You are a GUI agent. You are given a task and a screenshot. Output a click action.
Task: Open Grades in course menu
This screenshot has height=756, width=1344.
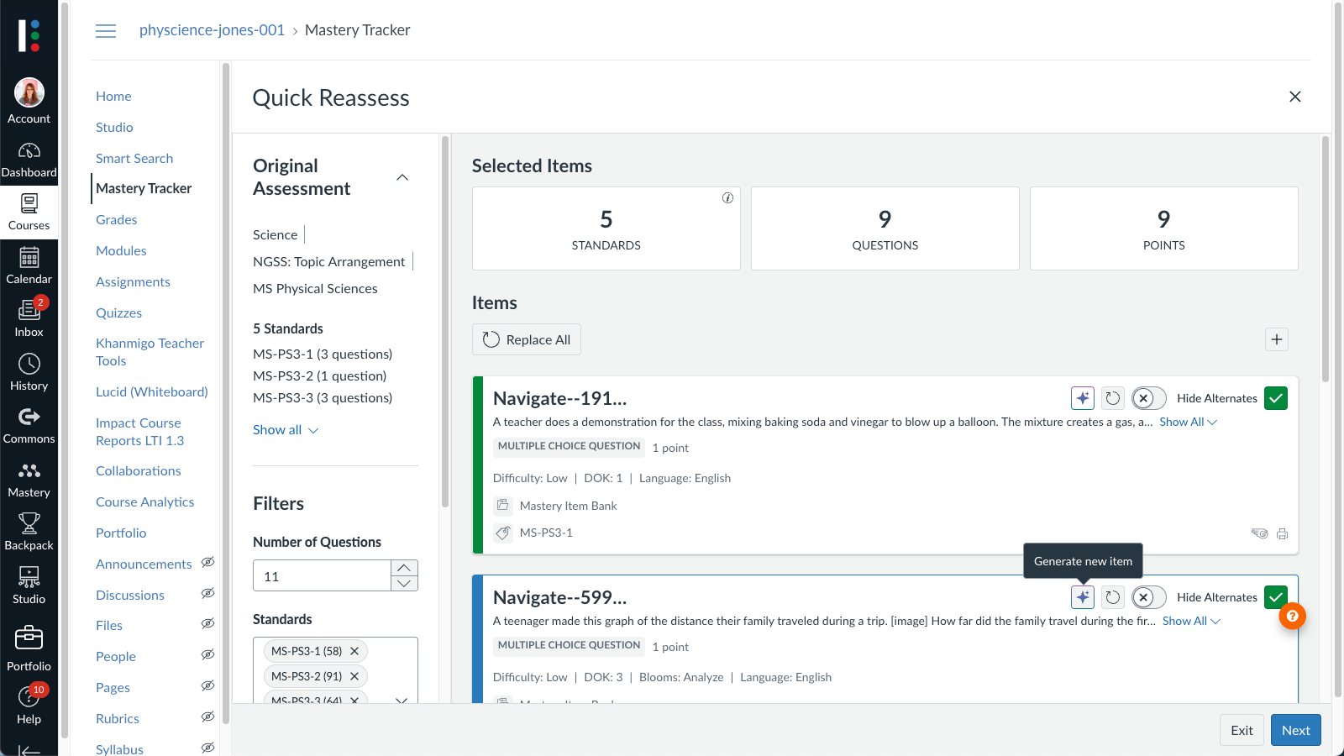pos(117,219)
